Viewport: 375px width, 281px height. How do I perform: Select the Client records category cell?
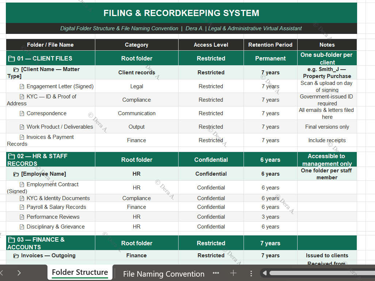[137, 73]
